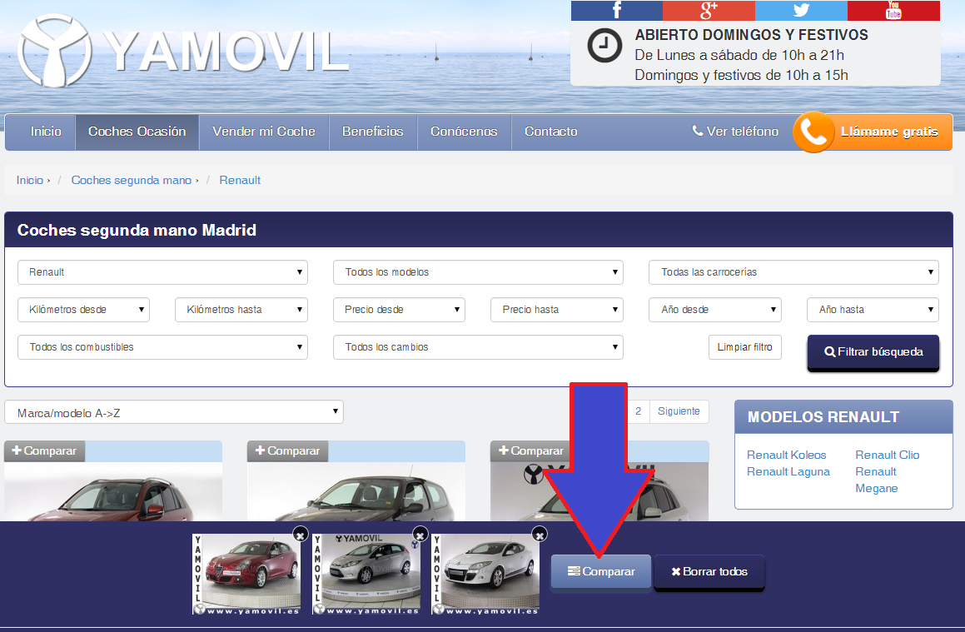Open the Renault Koleos link
The image size is (965, 632).
pyautogui.click(x=786, y=455)
